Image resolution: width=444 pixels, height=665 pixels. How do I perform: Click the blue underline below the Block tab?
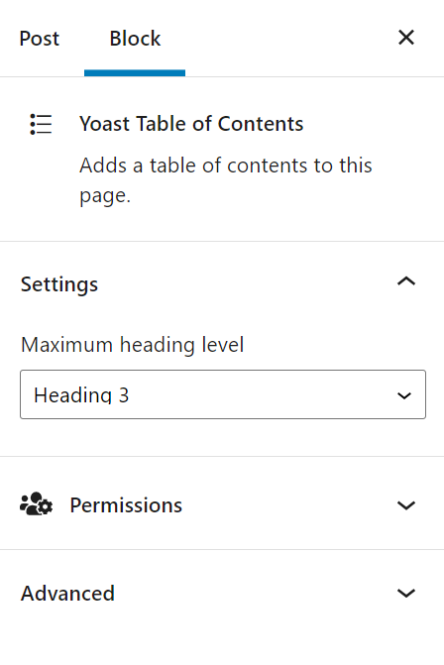(135, 73)
